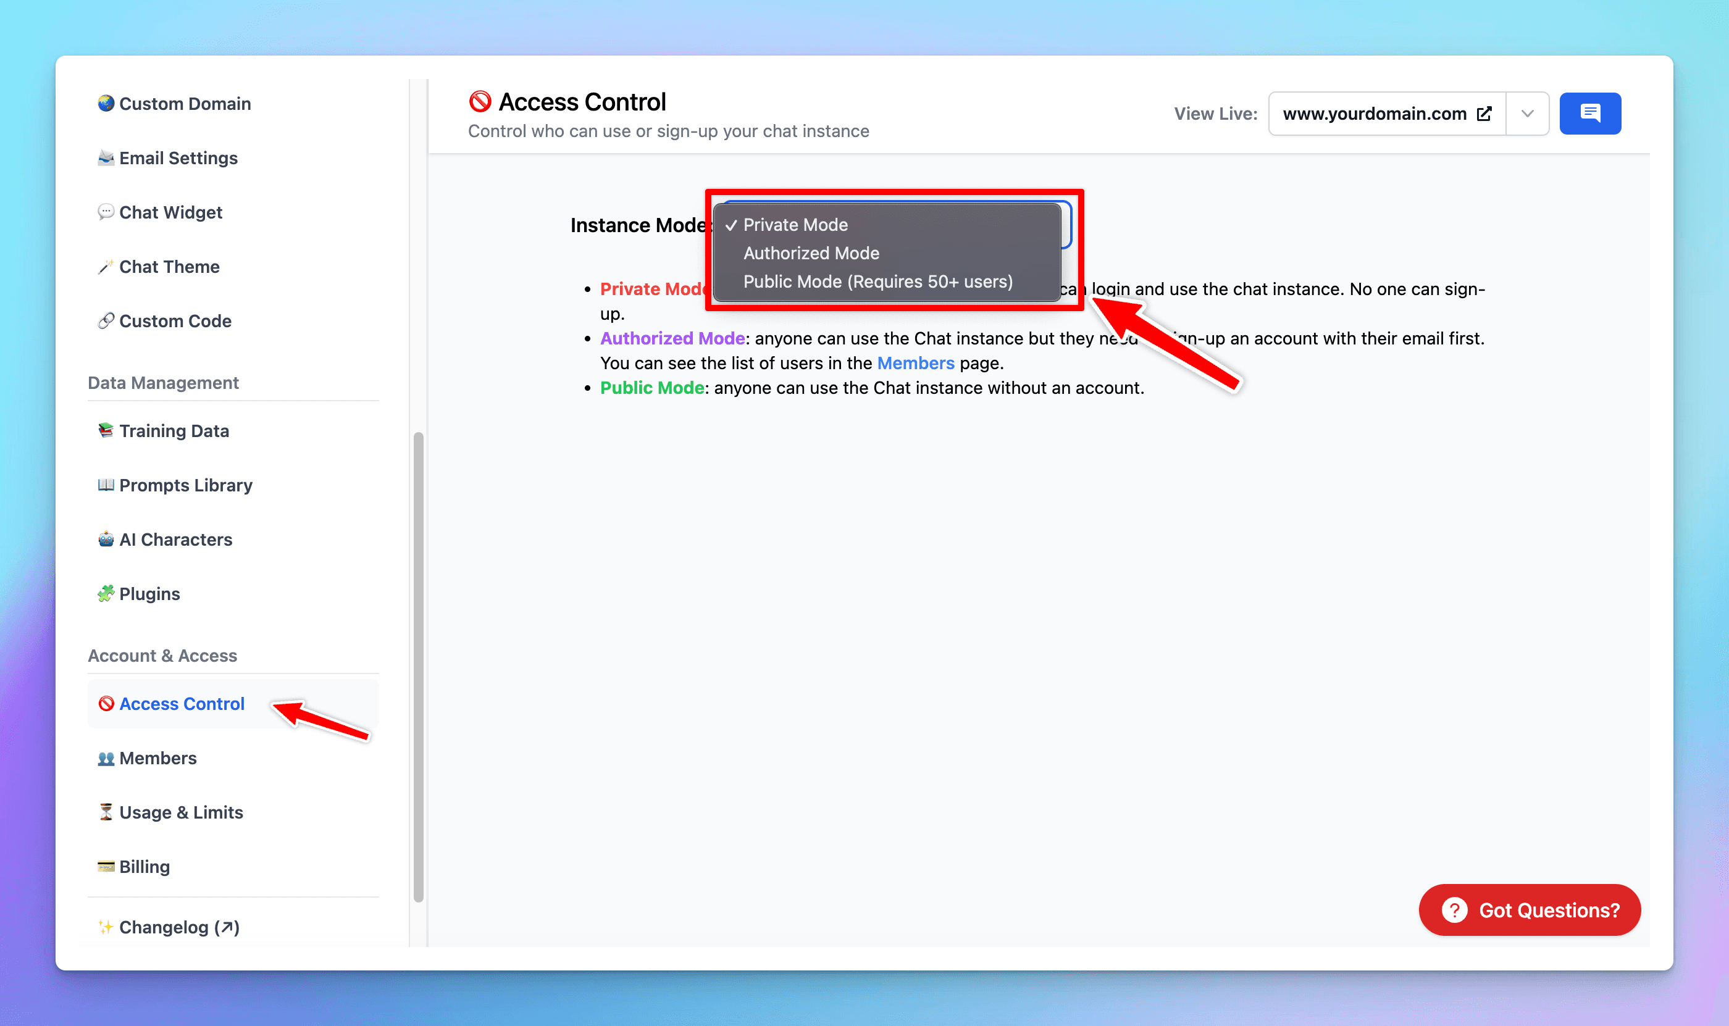Open Email Settings in the sidebar
This screenshot has width=1729, height=1026.
(178, 158)
